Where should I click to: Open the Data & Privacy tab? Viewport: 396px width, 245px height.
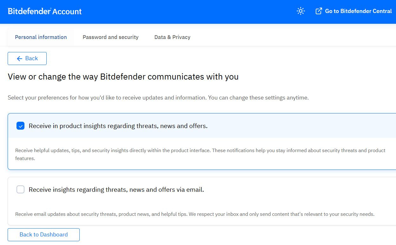pyautogui.click(x=172, y=37)
